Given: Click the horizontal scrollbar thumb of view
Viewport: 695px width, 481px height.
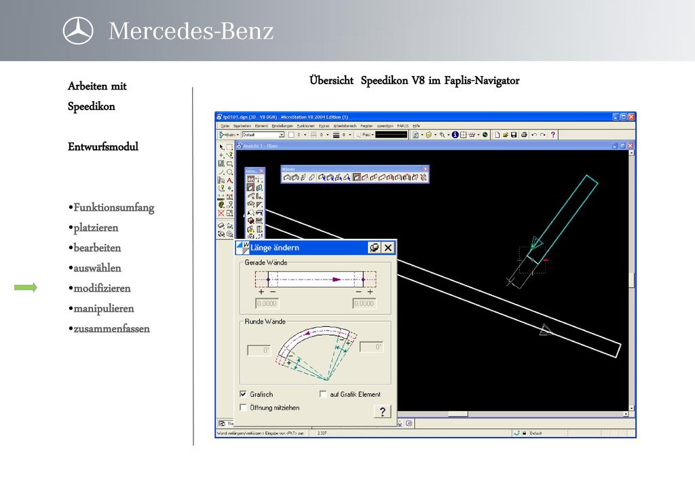Looking at the screenshot, I should [x=458, y=414].
